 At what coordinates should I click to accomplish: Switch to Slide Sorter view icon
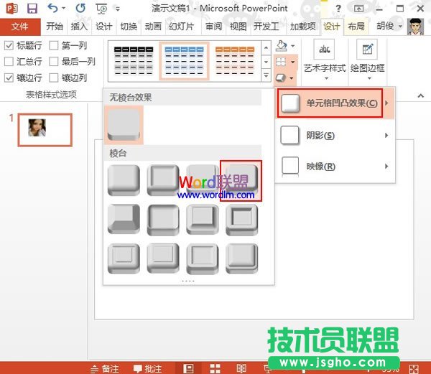point(215,368)
